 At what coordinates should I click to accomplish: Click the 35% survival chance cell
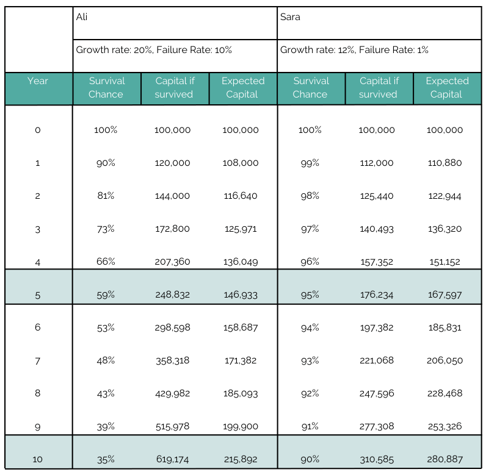(x=106, y=459)
